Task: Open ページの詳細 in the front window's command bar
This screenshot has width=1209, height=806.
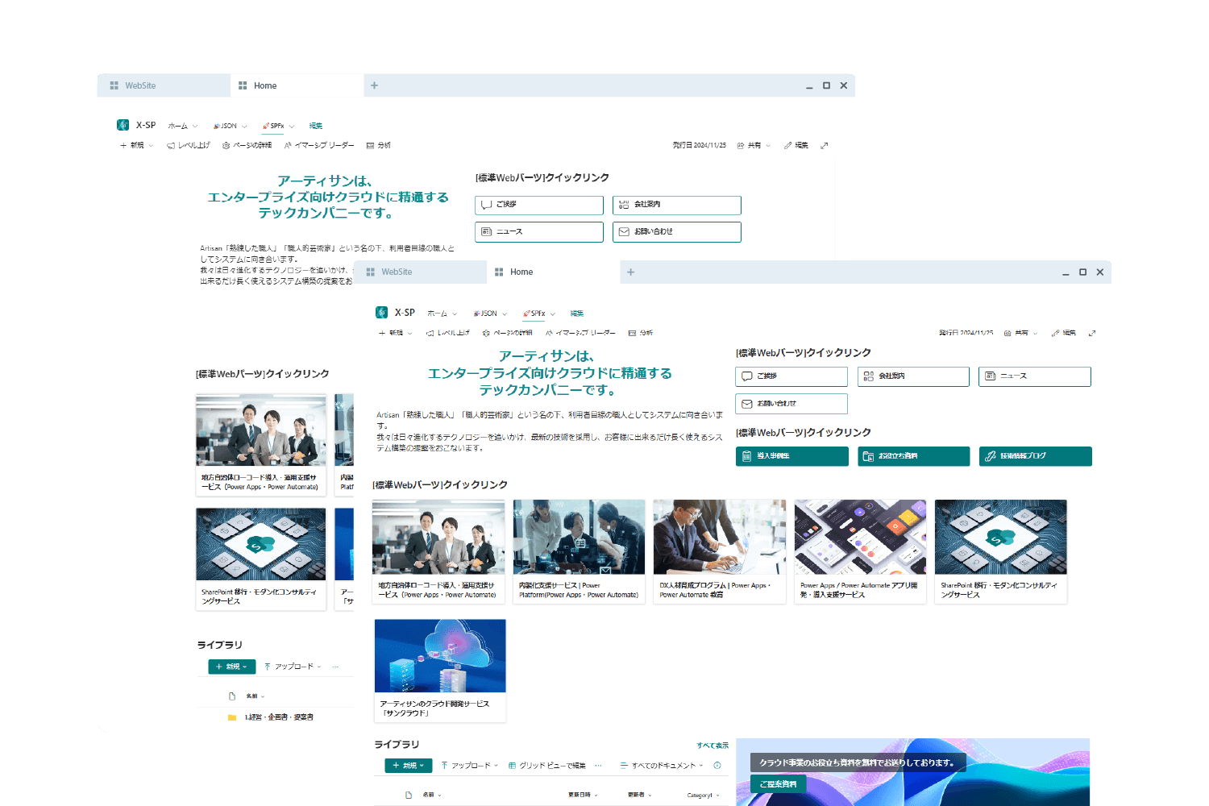Action: [507, 333]
